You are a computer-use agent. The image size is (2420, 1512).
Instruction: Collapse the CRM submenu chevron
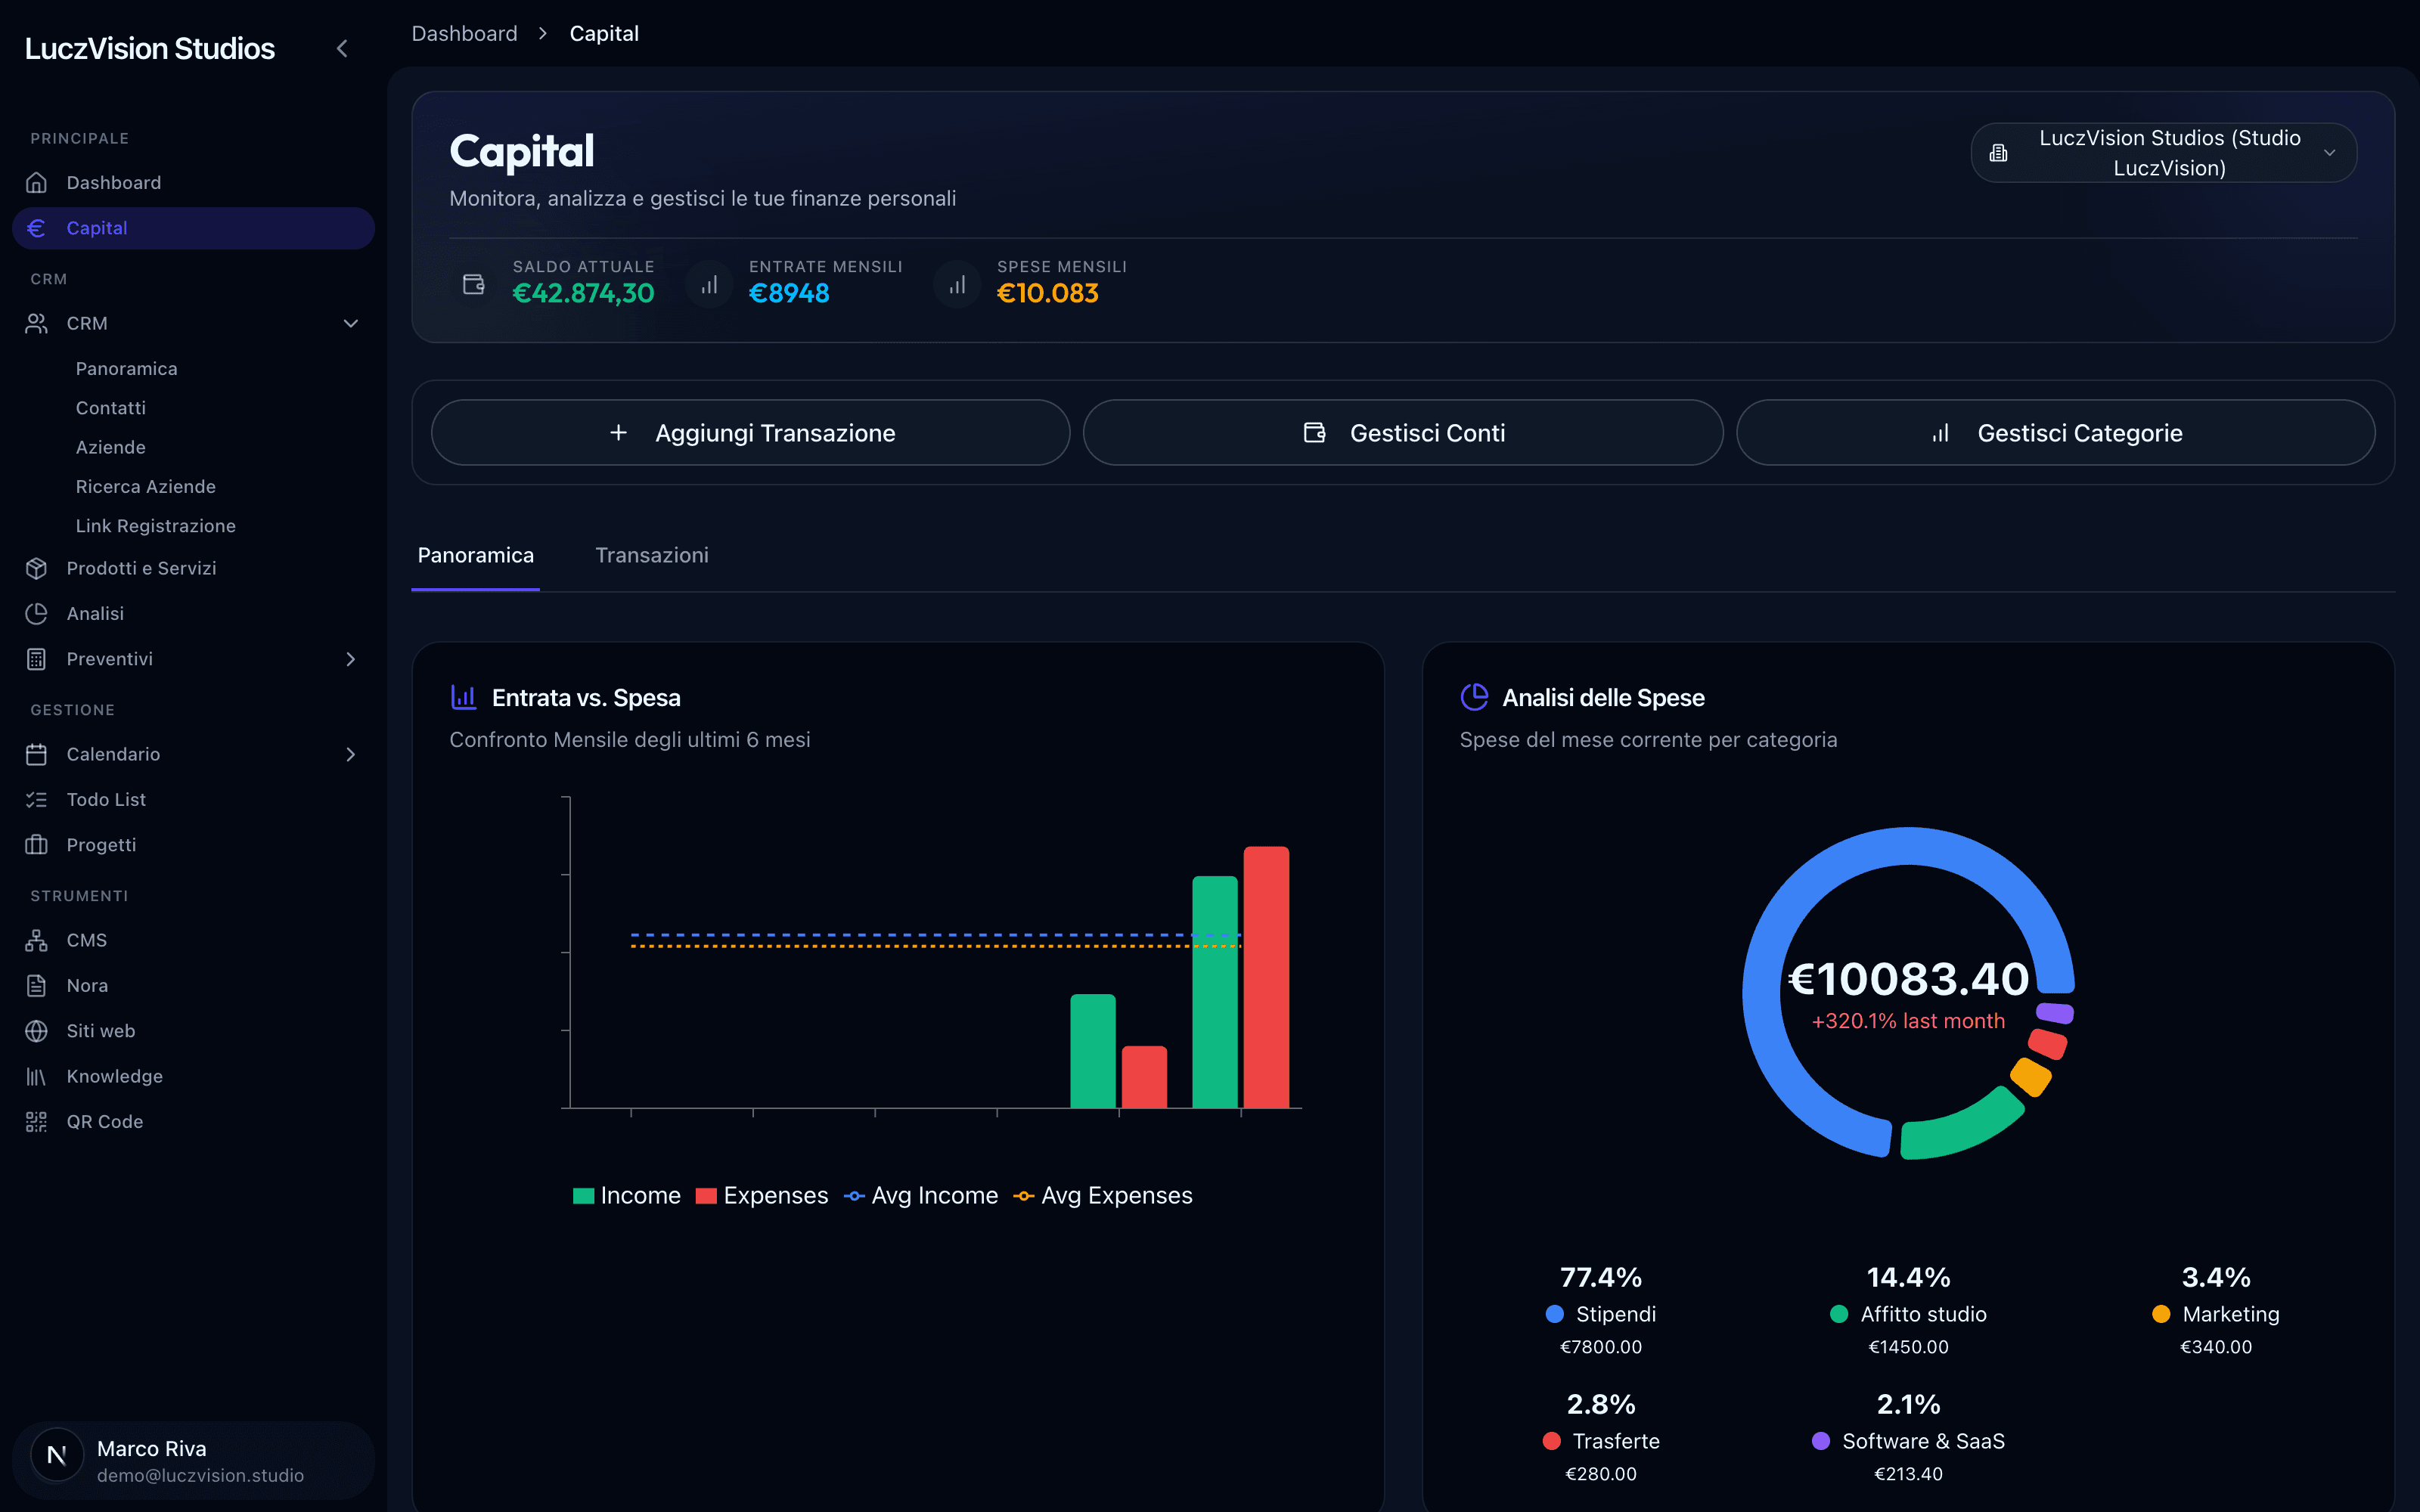coord(351,324)
